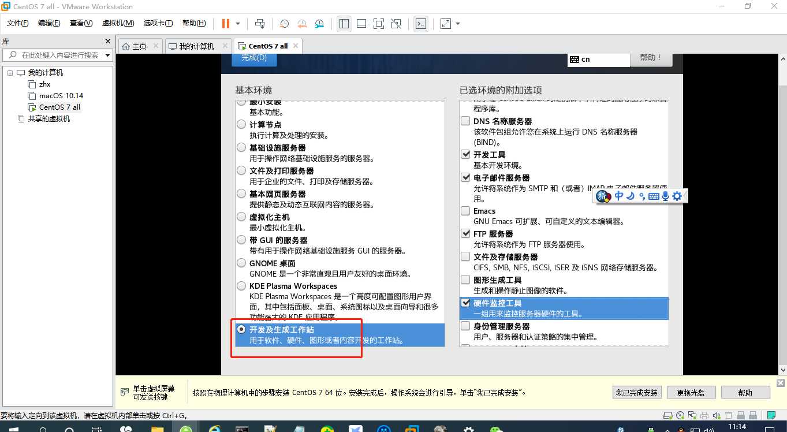787x432 pixels.
Task: Open the power options dropdown arrow
Action: point(238,24)
